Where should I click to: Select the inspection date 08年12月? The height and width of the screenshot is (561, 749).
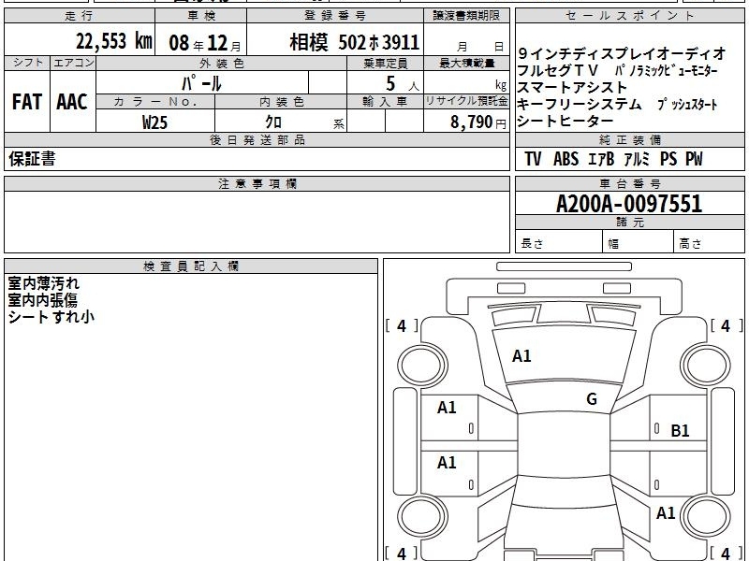205,43
